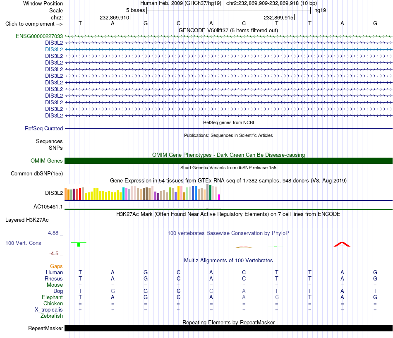Click "Gene Expression in 54 tissues" title
Viewport: 393px width, 338px height.
(228, 180)
